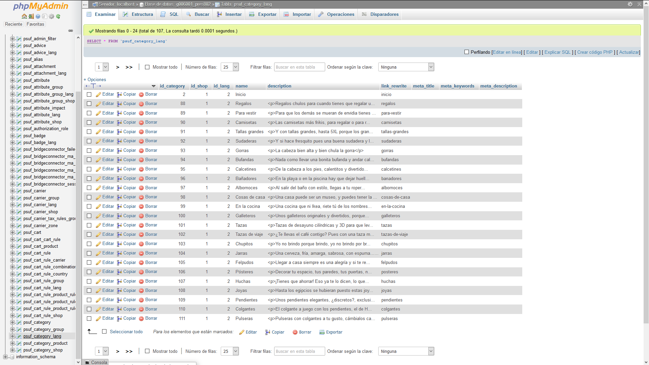Click the logout door icon
649x365 pixels.
pos(31,16)
